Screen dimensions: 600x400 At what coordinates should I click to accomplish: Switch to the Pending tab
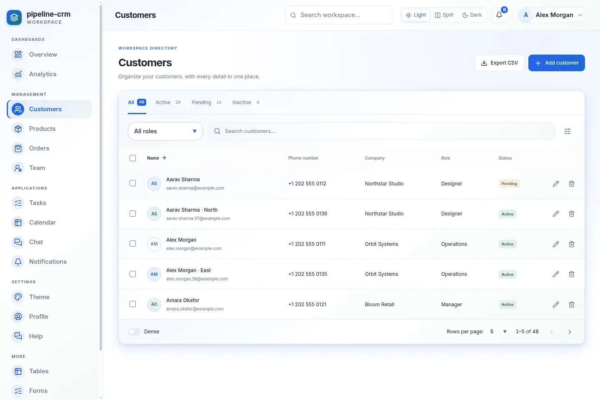click(x=207, y=102)
